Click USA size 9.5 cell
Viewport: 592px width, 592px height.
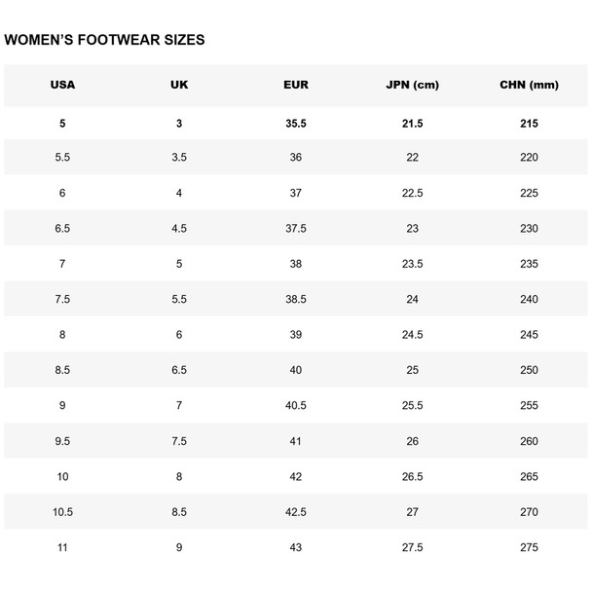pos(62,441)
